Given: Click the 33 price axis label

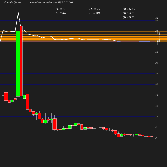Looking at the screenshot, I should [157, 74].
